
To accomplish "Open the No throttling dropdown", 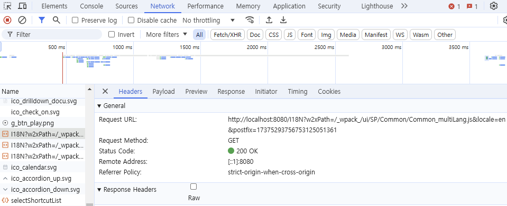I will (x=208, y=21).
